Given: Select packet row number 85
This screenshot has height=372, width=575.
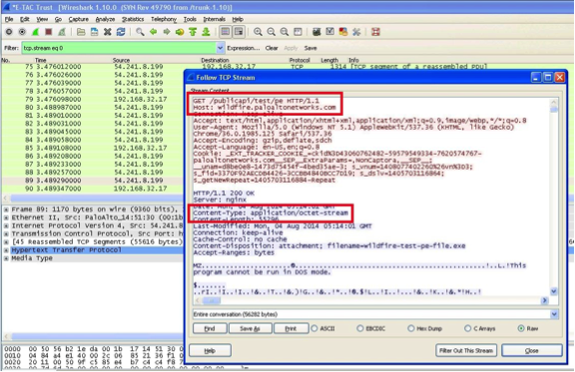Looking at the screenshot, I should click(x=93, y=148).
